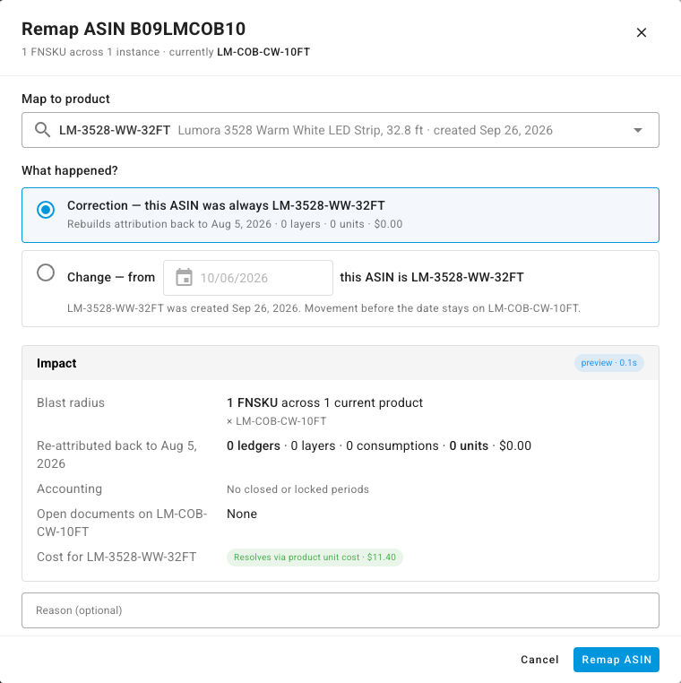Close the Remap ASIN dialog with X

tap(641, 32)
